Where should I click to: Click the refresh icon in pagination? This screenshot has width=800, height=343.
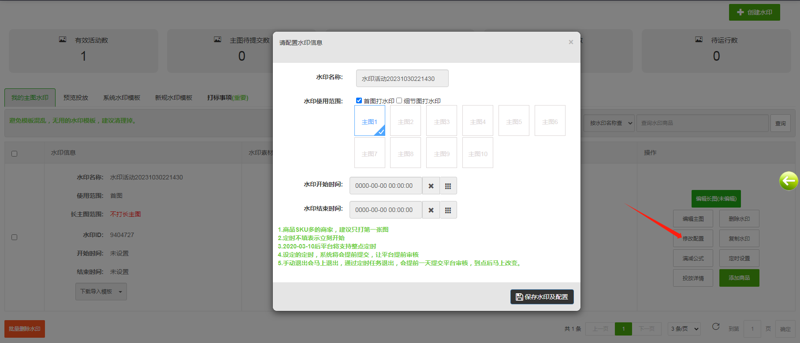(x=716, y=326)
